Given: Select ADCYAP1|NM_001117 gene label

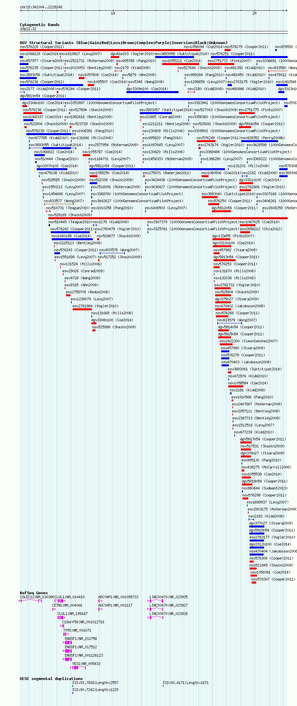Looking at the screenshot, I should 115,605.
